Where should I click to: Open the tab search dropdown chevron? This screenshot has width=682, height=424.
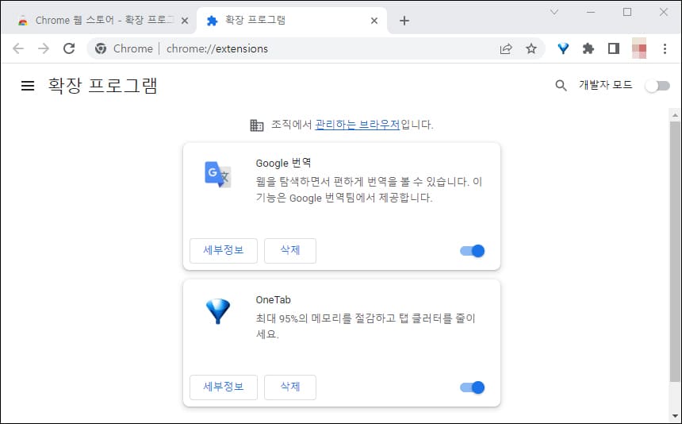554,12
